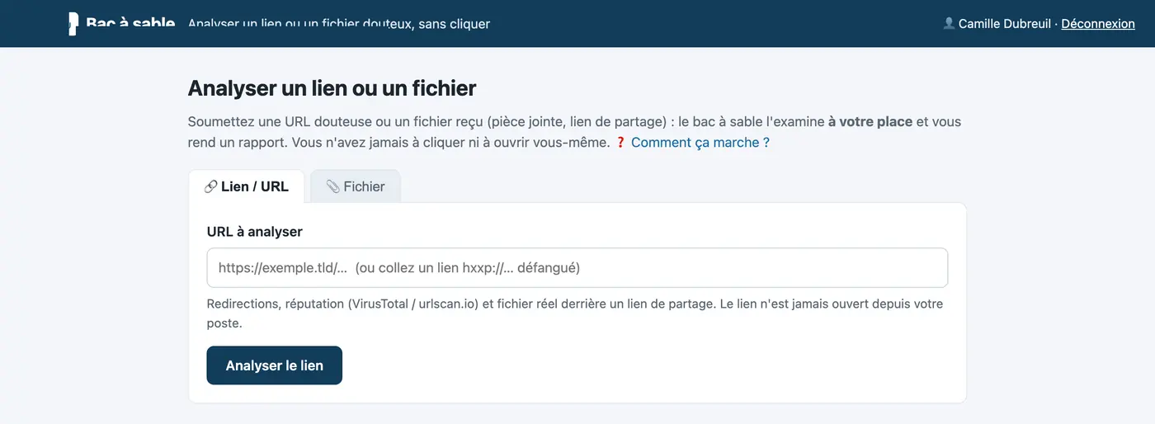Click the paperclip icon on Fichier tab

point(332,186)
